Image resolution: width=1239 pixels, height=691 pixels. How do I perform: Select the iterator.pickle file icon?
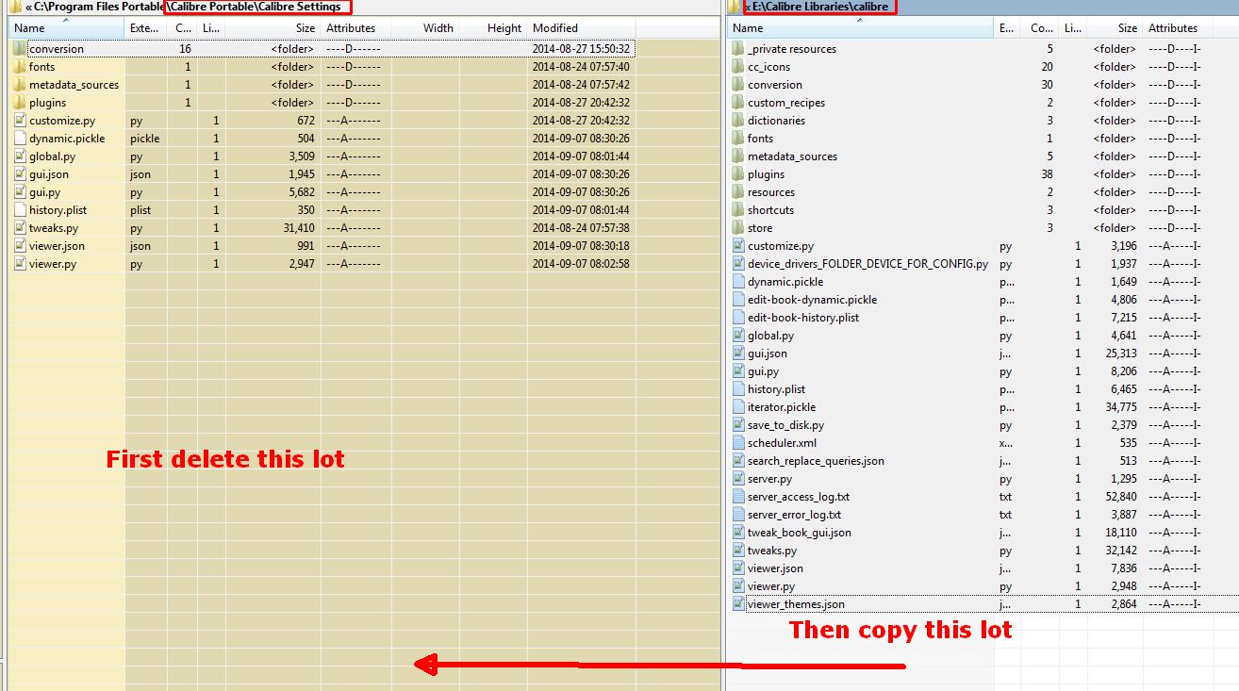pyautogui.click(x=739, y=407)
